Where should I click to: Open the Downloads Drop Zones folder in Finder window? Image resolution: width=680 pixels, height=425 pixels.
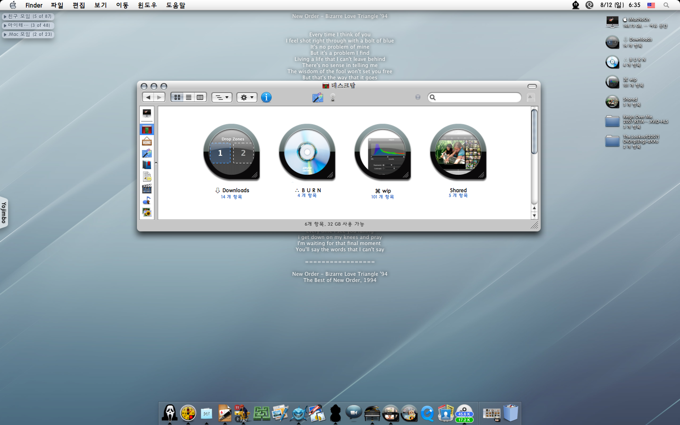231,152
